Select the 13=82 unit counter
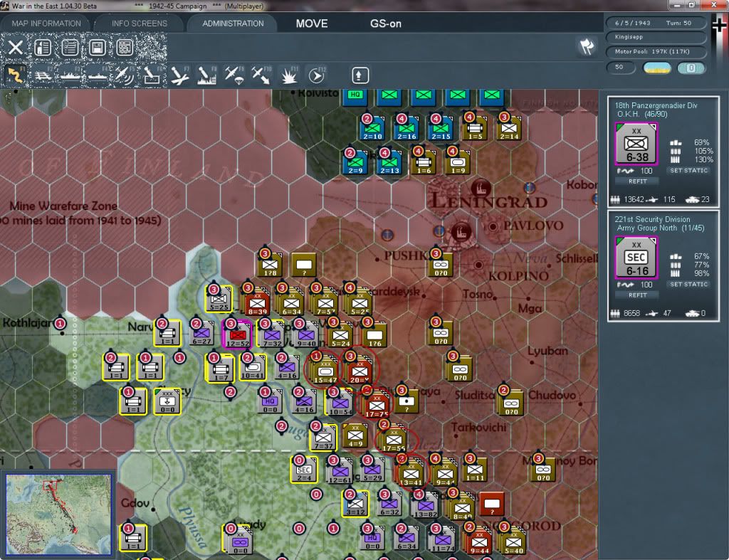 pyautogui.click(x=426, y=505)
